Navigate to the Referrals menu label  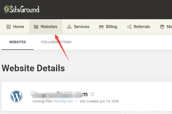(x=142, y=27)
